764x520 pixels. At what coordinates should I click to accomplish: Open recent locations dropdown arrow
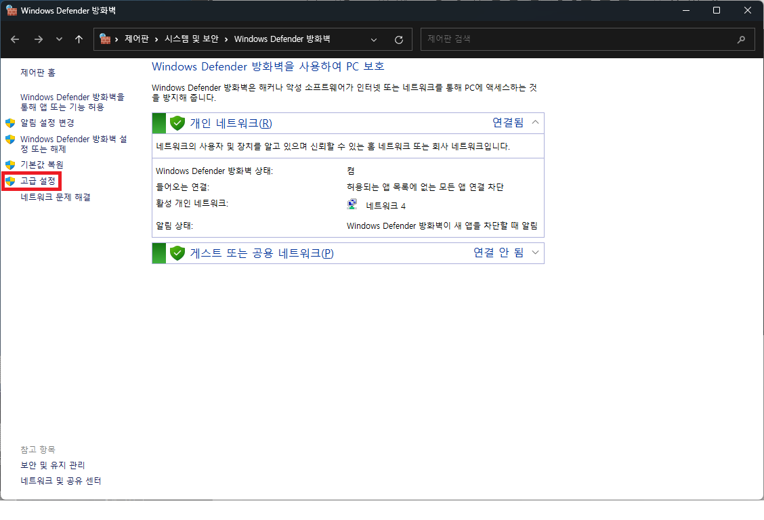pyautogui.click(x=59, y=39)
